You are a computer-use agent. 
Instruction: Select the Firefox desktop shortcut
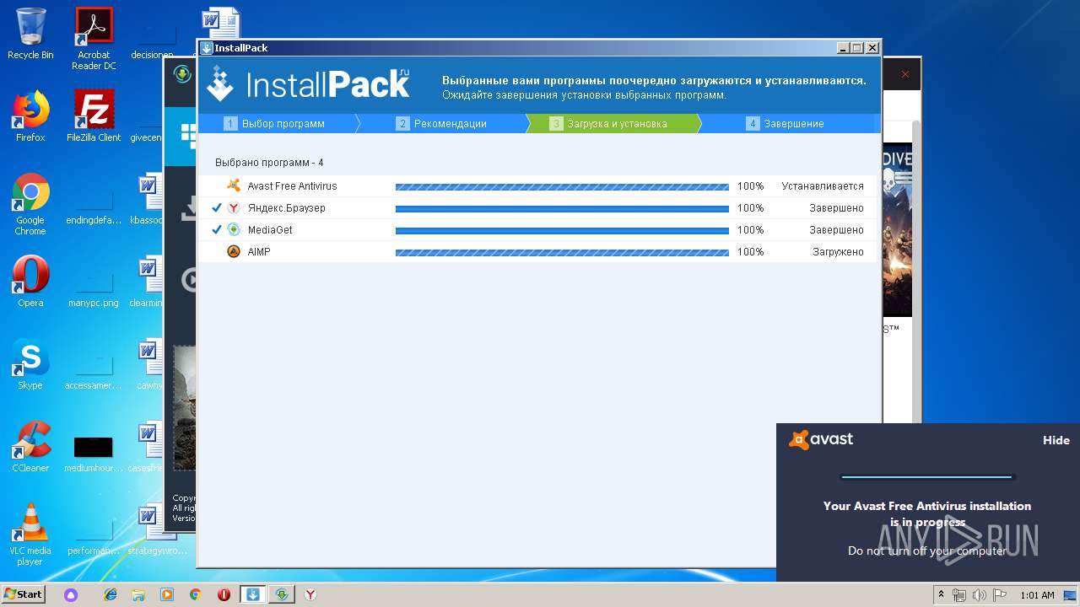click(x=30, y=116)
